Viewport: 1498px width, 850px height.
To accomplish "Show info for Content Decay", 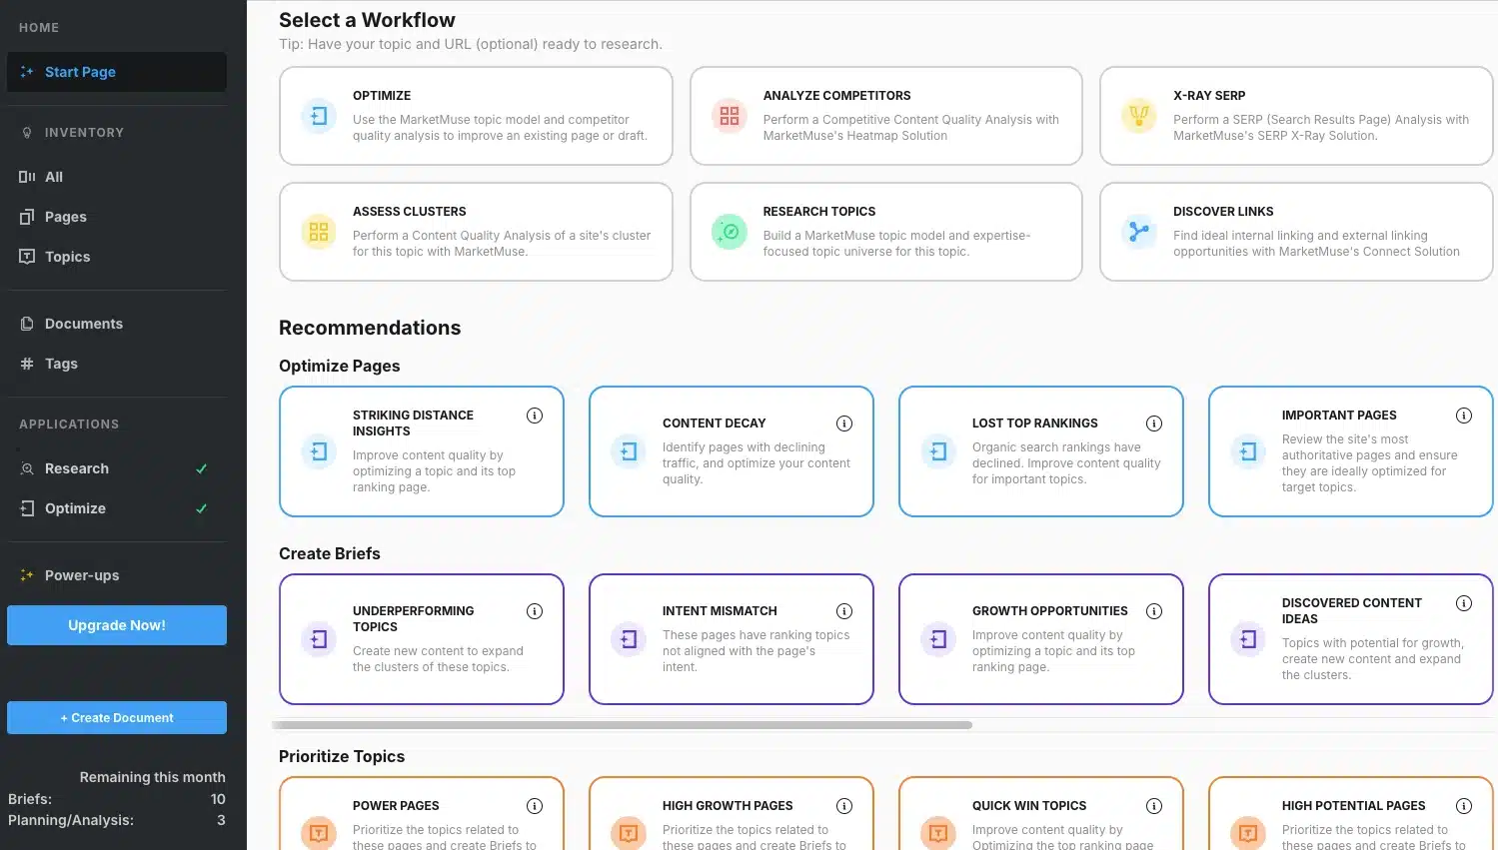I will (x=844, y=424).
